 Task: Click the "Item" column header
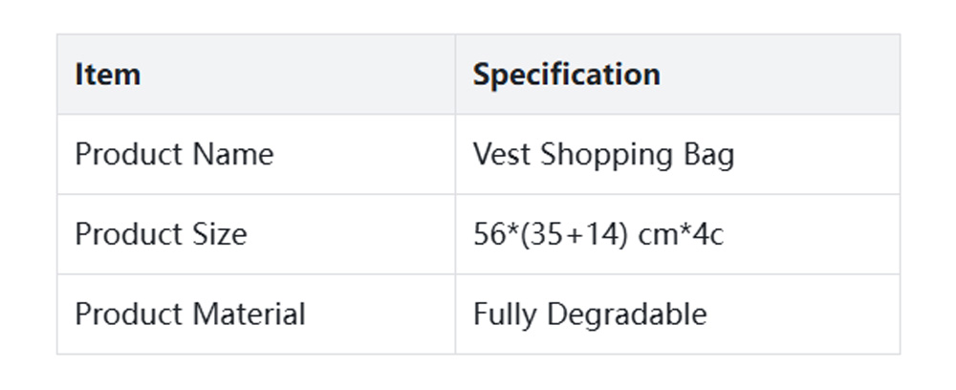[107, 75]
